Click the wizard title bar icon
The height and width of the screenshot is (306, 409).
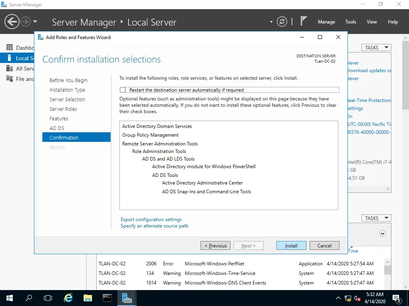[x=41, y=37]
